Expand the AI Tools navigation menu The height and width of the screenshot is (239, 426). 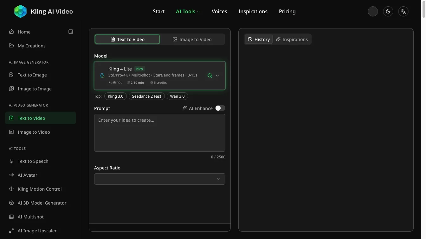pyautogui.click(x=188, y=11)
